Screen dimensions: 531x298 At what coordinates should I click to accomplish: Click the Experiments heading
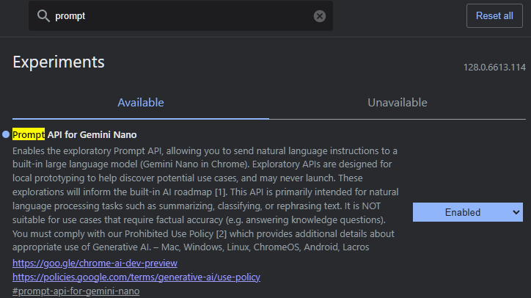click(x=59, y=62)
